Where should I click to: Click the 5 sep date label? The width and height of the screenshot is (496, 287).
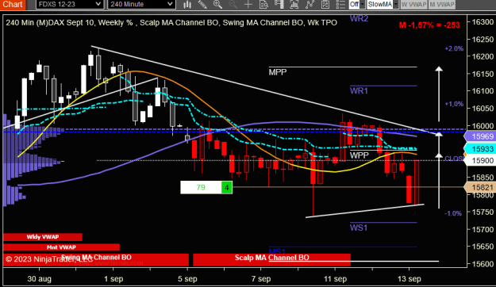[x=187, y=279]
